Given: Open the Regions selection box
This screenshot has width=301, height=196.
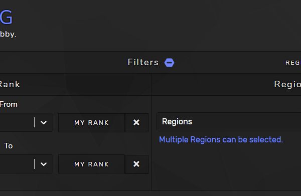Looking at the screenshot, I should click(x=229, y=122).
